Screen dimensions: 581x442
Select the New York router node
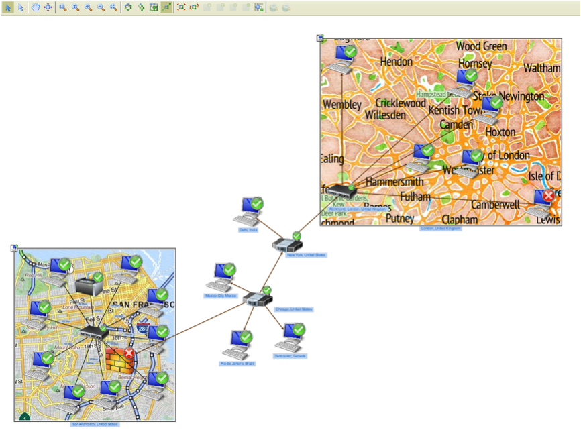pyautogui.click(x=287, y=243)
